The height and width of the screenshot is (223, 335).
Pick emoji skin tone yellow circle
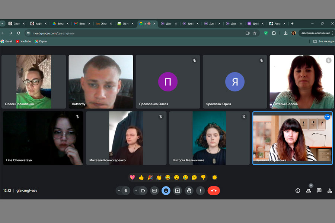click(214, 177)
